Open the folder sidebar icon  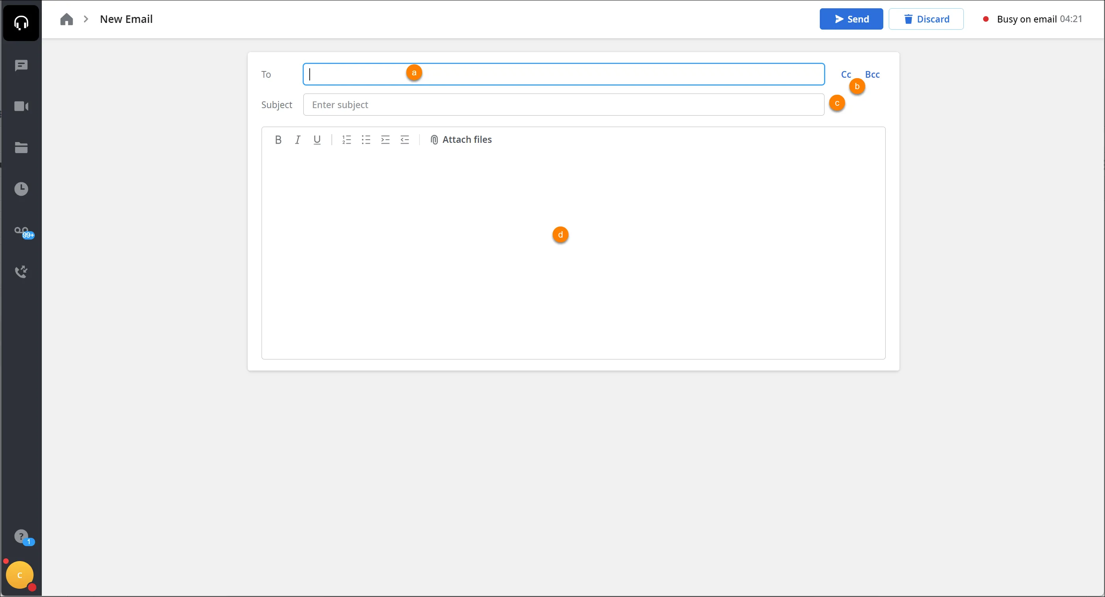(21, 148)
